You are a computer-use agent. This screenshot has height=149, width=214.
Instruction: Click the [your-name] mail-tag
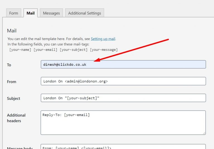pyautogui.click(x=20, y=50)
